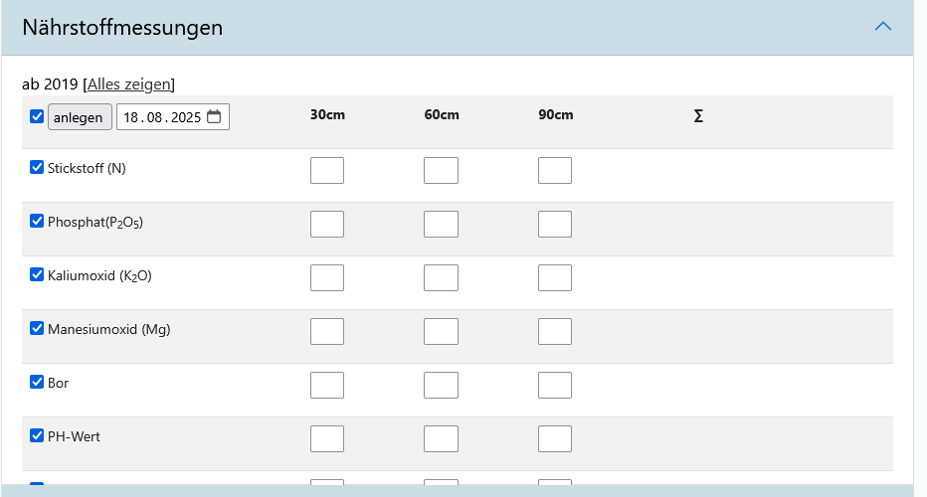Screen dimensions: 927x497
Task: Collapse the Nährstoffmessungen panel chevron
Action: 882,27
